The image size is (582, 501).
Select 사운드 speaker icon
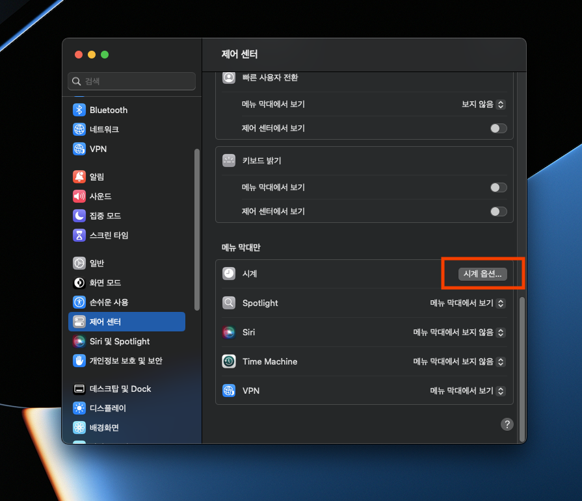[79, 196]
